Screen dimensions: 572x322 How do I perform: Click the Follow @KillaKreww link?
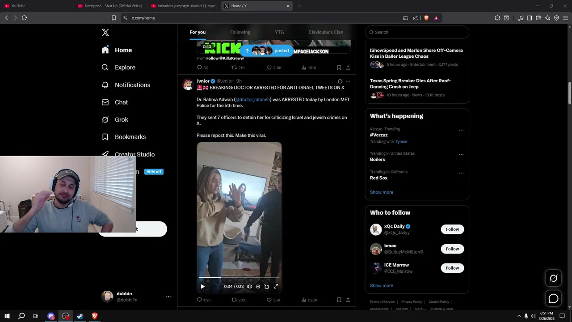[x=225, y=59]
